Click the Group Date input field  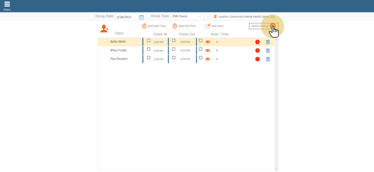127,17
